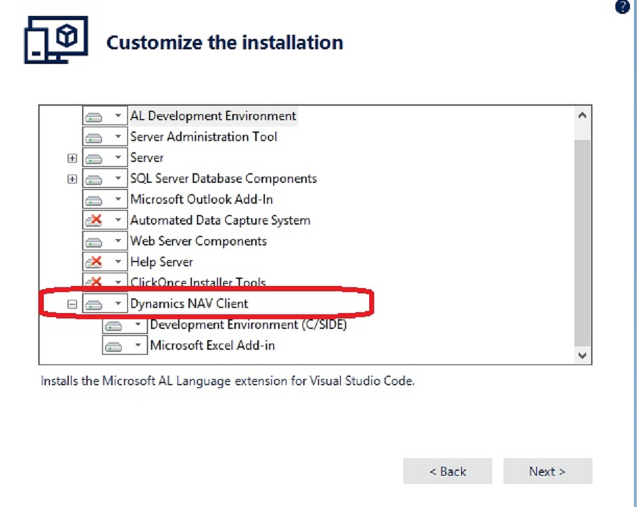Click the Next button
Image resolution: width=637 pixels, height=507 pixels.
[x=547, y=472]
